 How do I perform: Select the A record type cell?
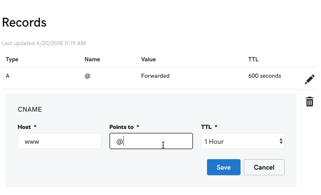click(7, 76)
